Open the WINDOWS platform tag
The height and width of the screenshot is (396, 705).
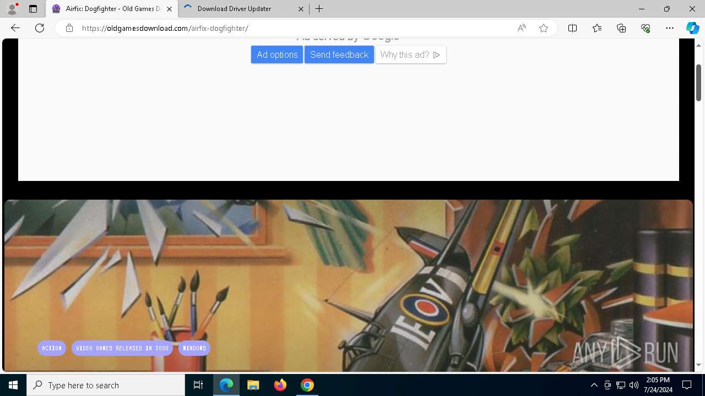pyautogui.click(x=194, y=348)
